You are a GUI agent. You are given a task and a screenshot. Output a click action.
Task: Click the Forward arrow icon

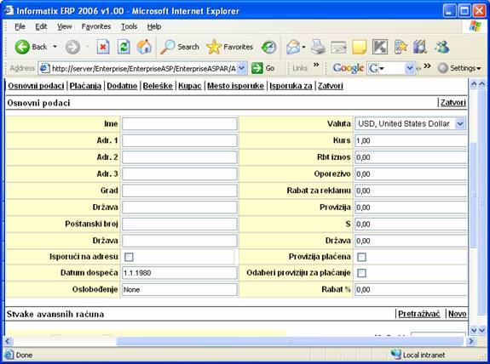(x=72, y=47)
